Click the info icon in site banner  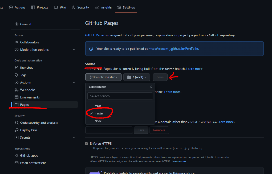tap(91, 49)
